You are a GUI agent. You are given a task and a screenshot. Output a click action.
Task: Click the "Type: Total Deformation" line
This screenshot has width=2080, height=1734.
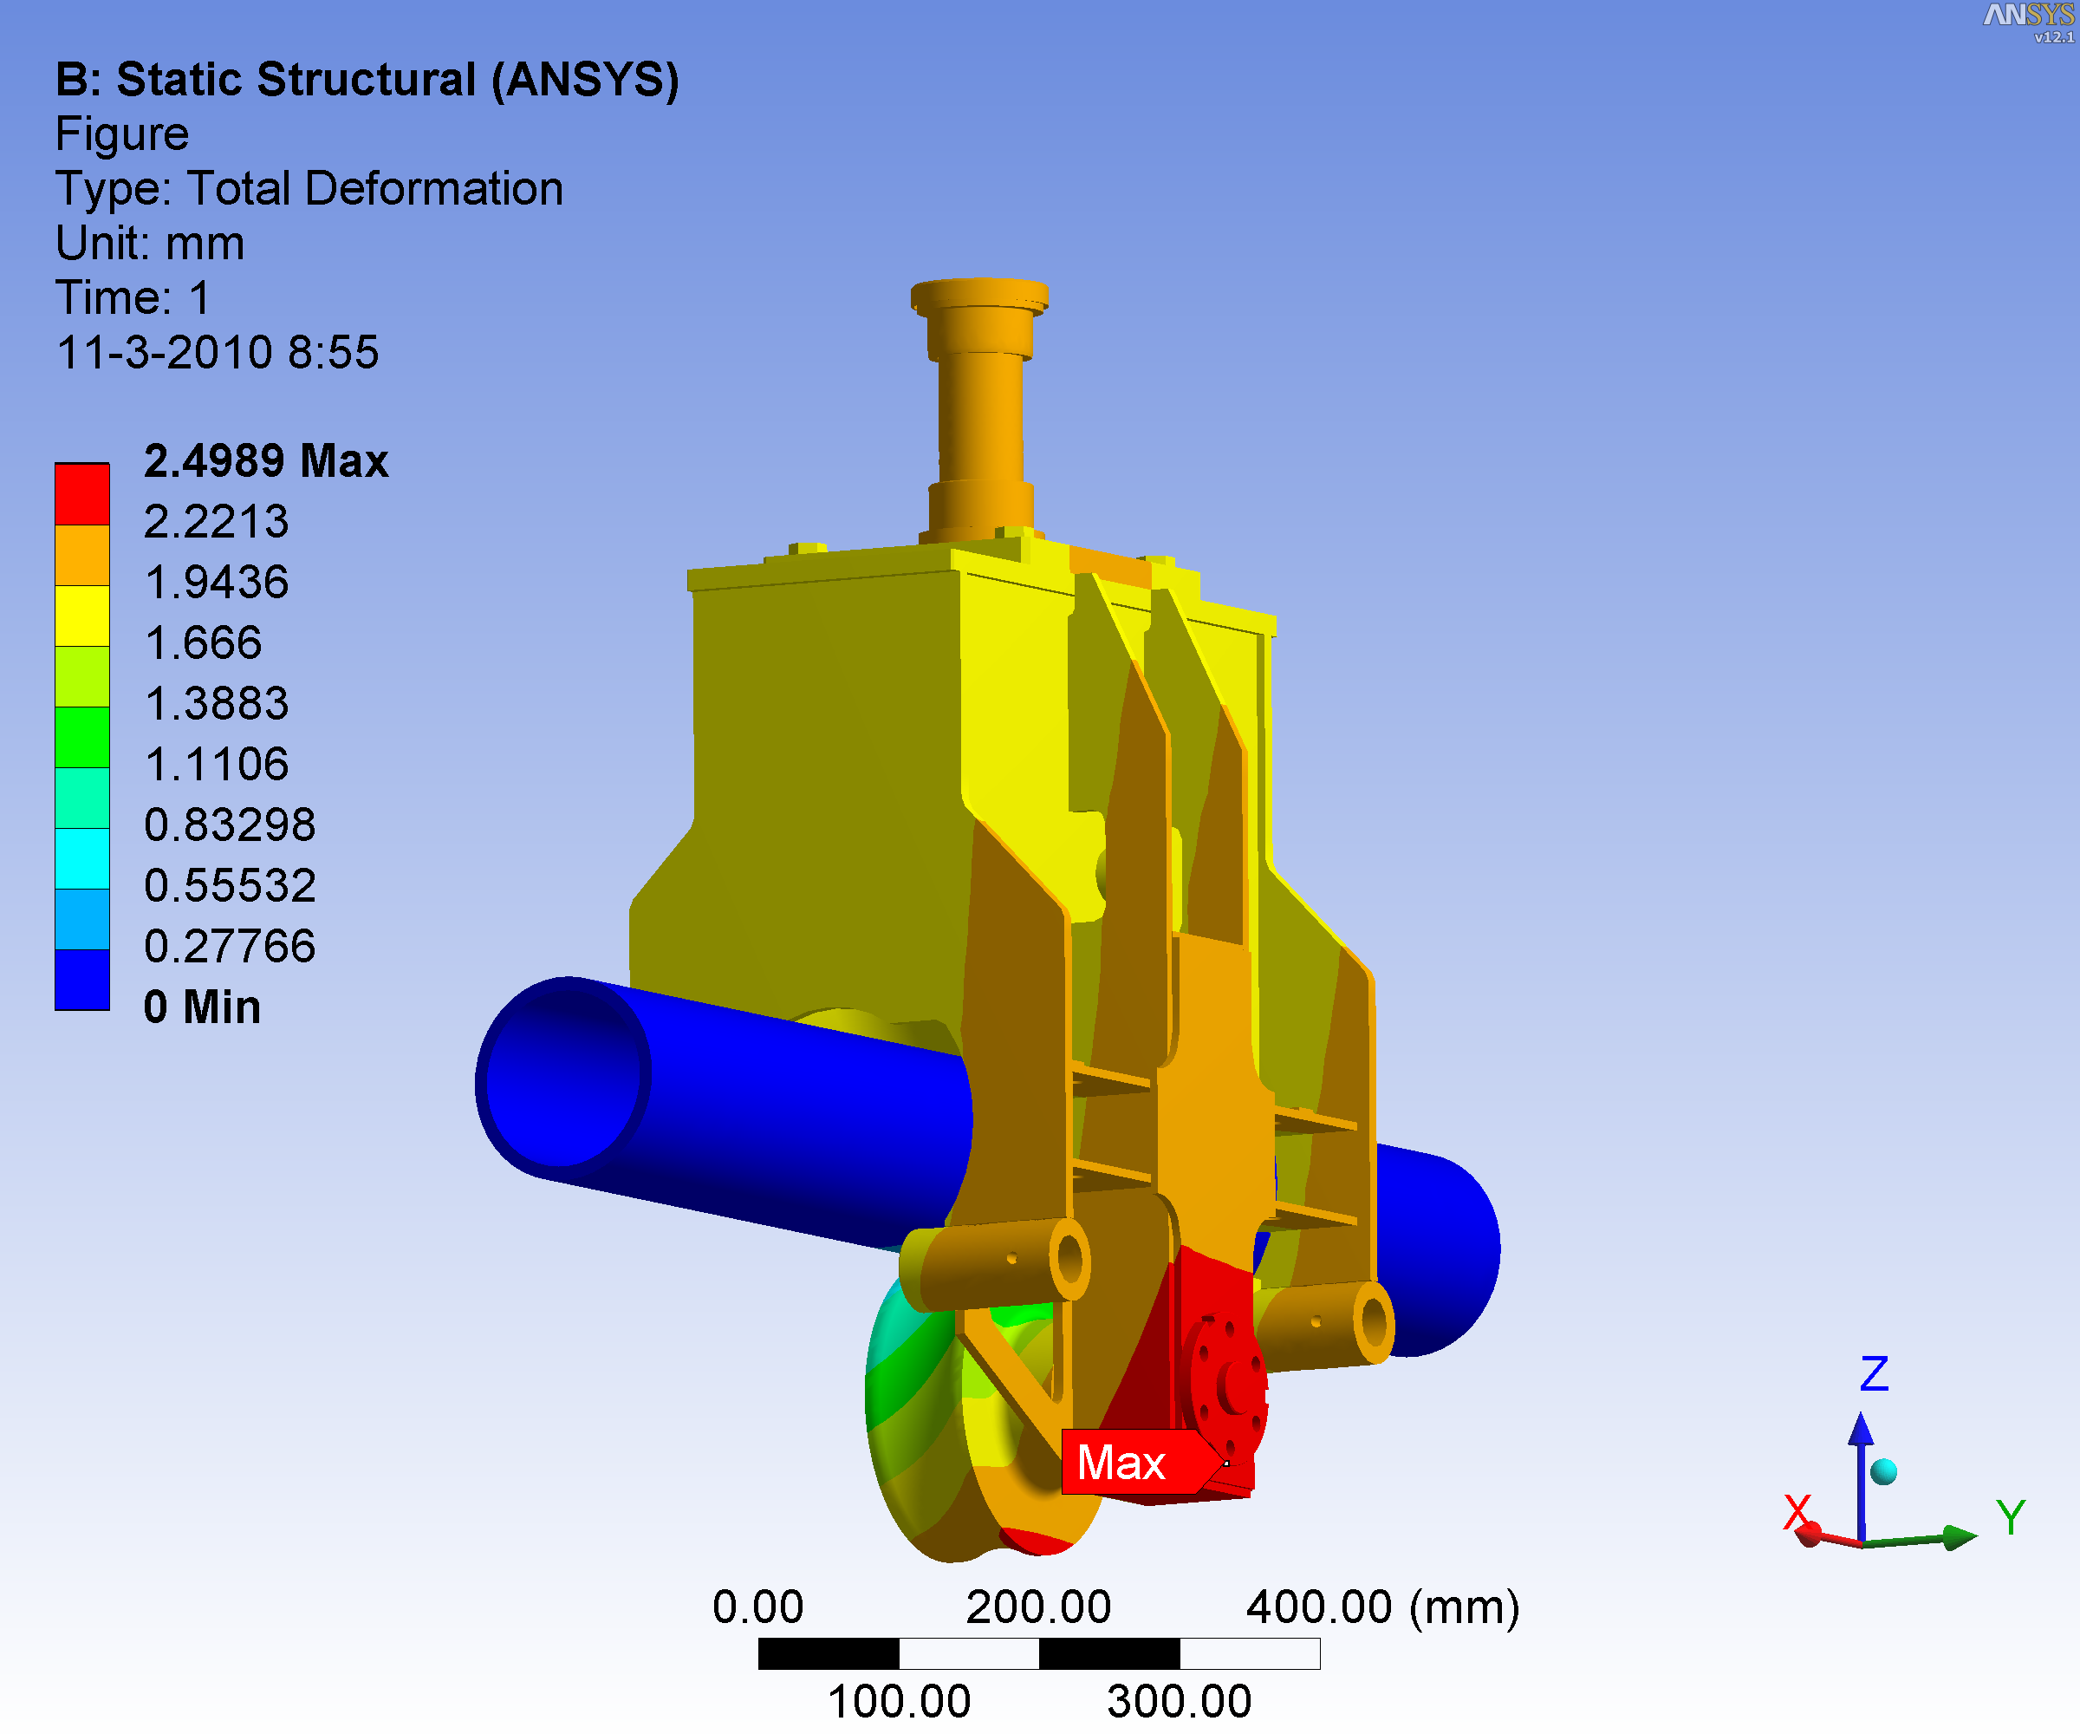(309, 188)
